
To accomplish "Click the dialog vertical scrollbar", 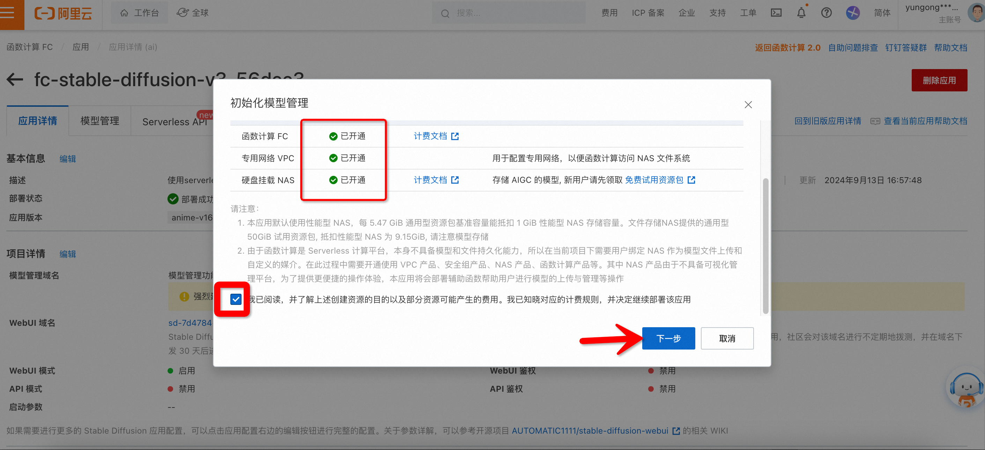I will coord(765,246).
